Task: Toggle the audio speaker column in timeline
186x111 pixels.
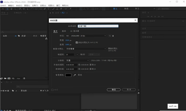Action: [4, 91]
